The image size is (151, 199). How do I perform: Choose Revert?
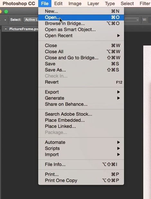(81, 82)
